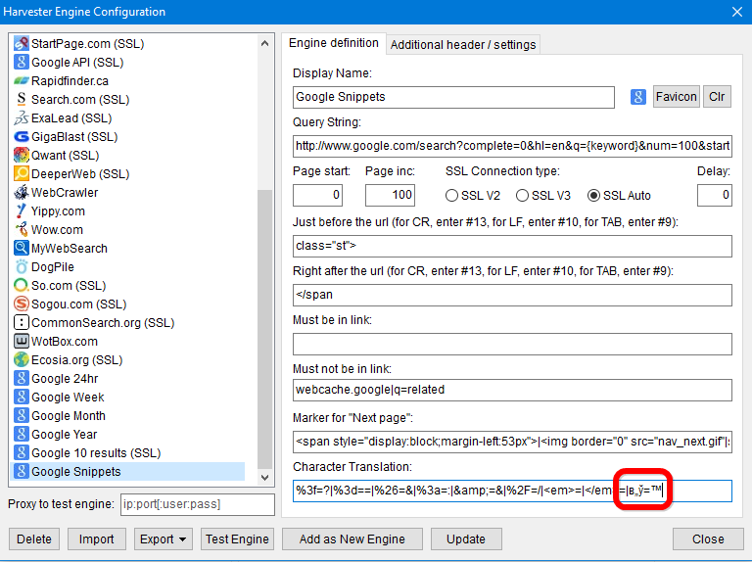Viewport: 752px width, 562px height.
Task: Click the Ecosia.org globe icon
Action: click(22, 360)
